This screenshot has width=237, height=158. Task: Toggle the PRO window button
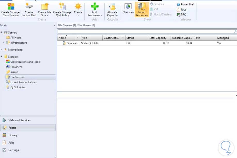coord(181,15)
